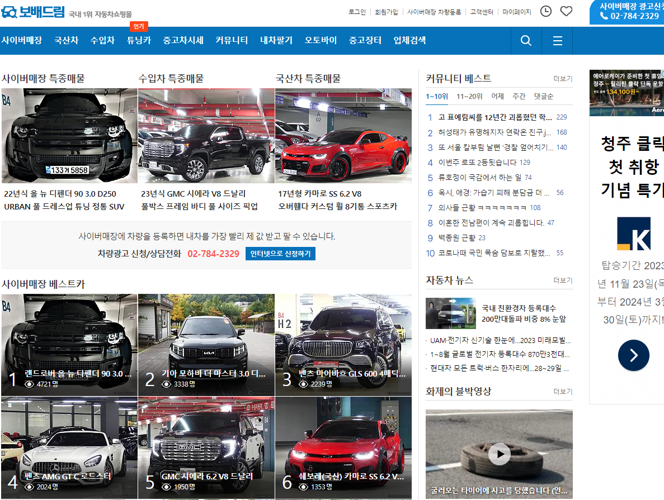Open the hamburger full menu
Image resolution: width=664 pixels, height=500 pixels.
(558, 41)
